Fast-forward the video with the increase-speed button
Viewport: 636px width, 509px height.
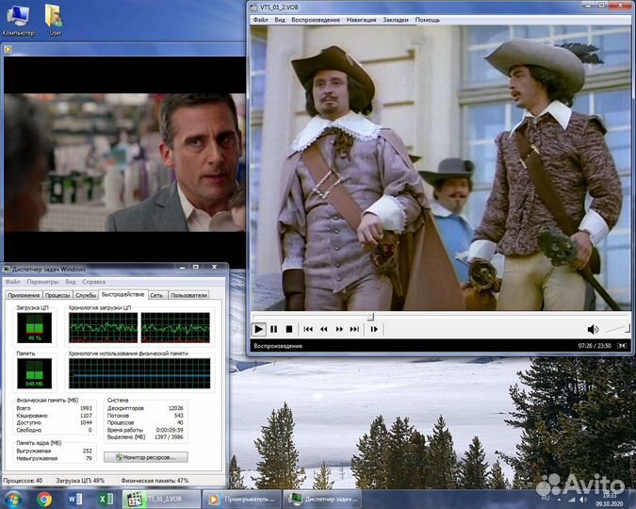tap(339, 329)
